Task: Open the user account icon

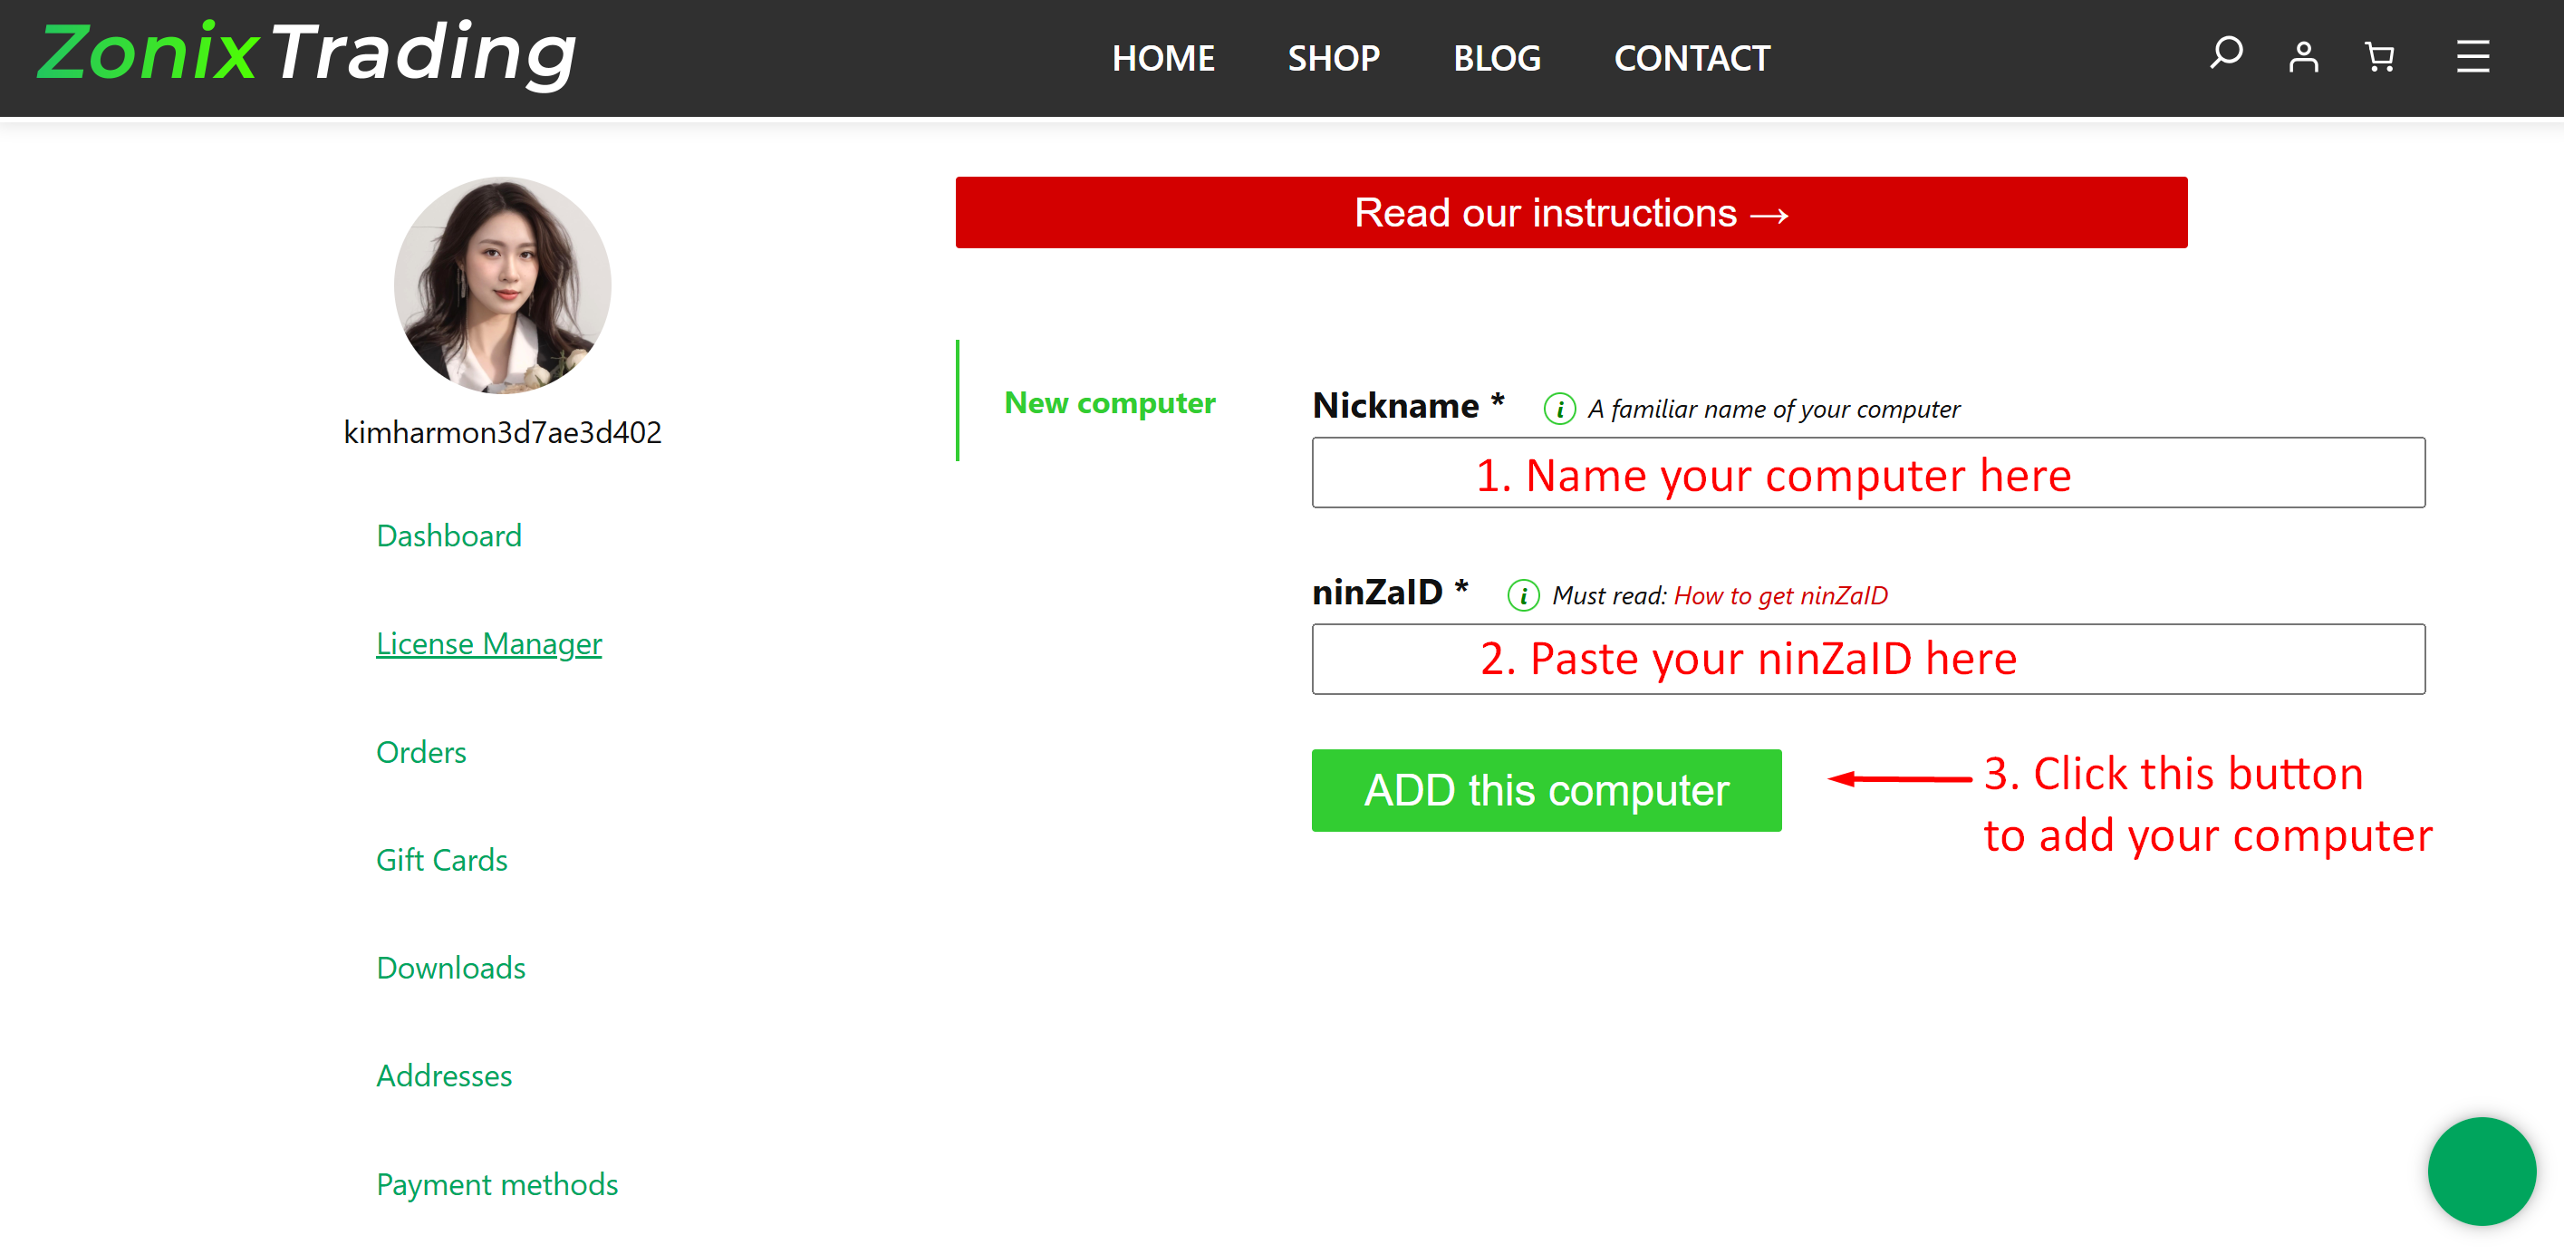Action: 2303,57
